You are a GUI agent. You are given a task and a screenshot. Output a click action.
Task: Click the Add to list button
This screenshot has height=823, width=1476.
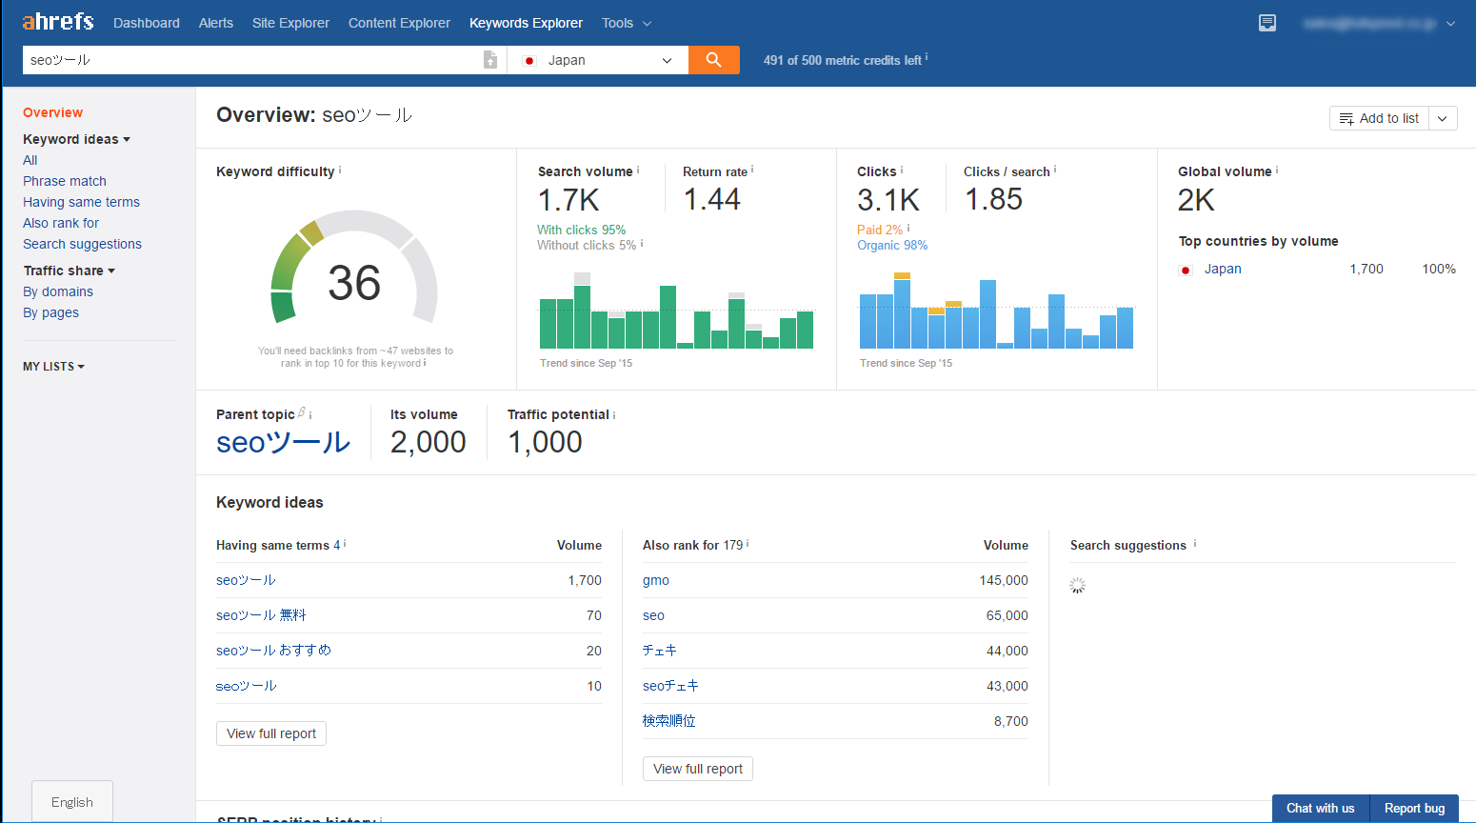click(x=1379, y=118)
